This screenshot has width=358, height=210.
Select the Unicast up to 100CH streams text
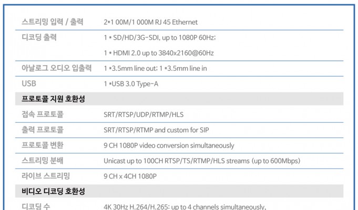pos(202,160)
